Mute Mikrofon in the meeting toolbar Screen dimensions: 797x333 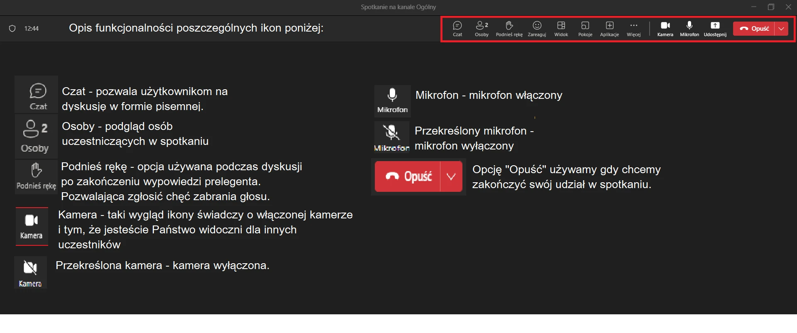pyautogui.click(x=689, y=29)
